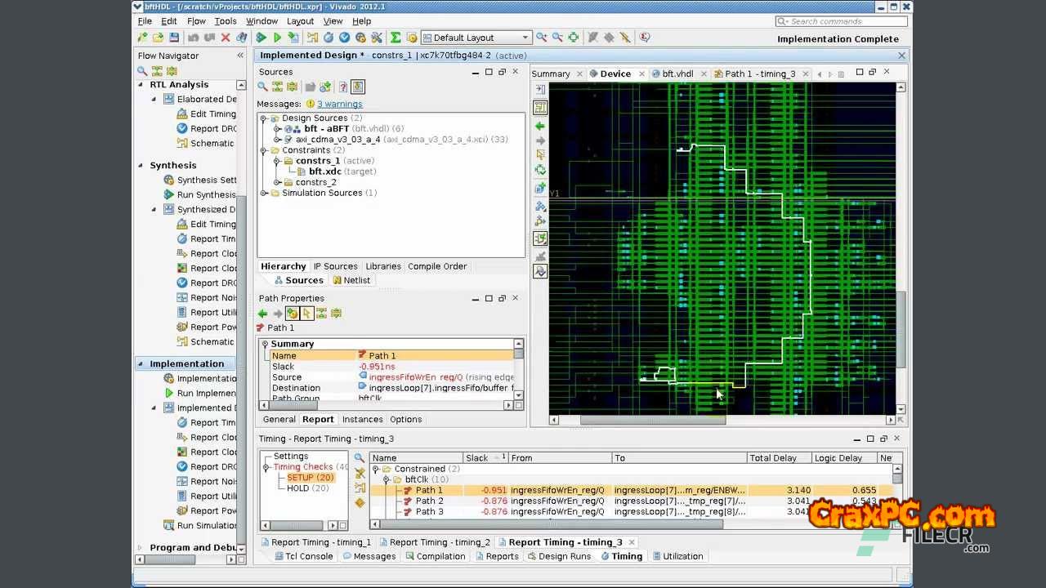Click the red X delete icon in toolbar

pyautogui.click(x=226, y=38)
